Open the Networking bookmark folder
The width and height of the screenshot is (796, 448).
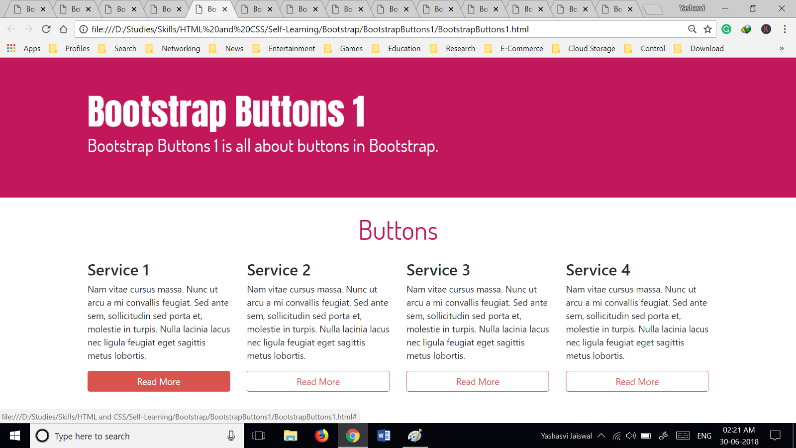173,48
